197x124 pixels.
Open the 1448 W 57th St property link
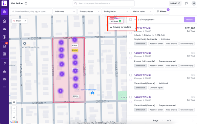[x=142, y=97]
